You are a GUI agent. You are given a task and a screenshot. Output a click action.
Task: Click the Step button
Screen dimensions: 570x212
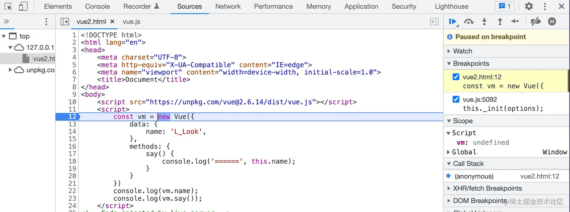pyautogui.click(x=515, y=22)
